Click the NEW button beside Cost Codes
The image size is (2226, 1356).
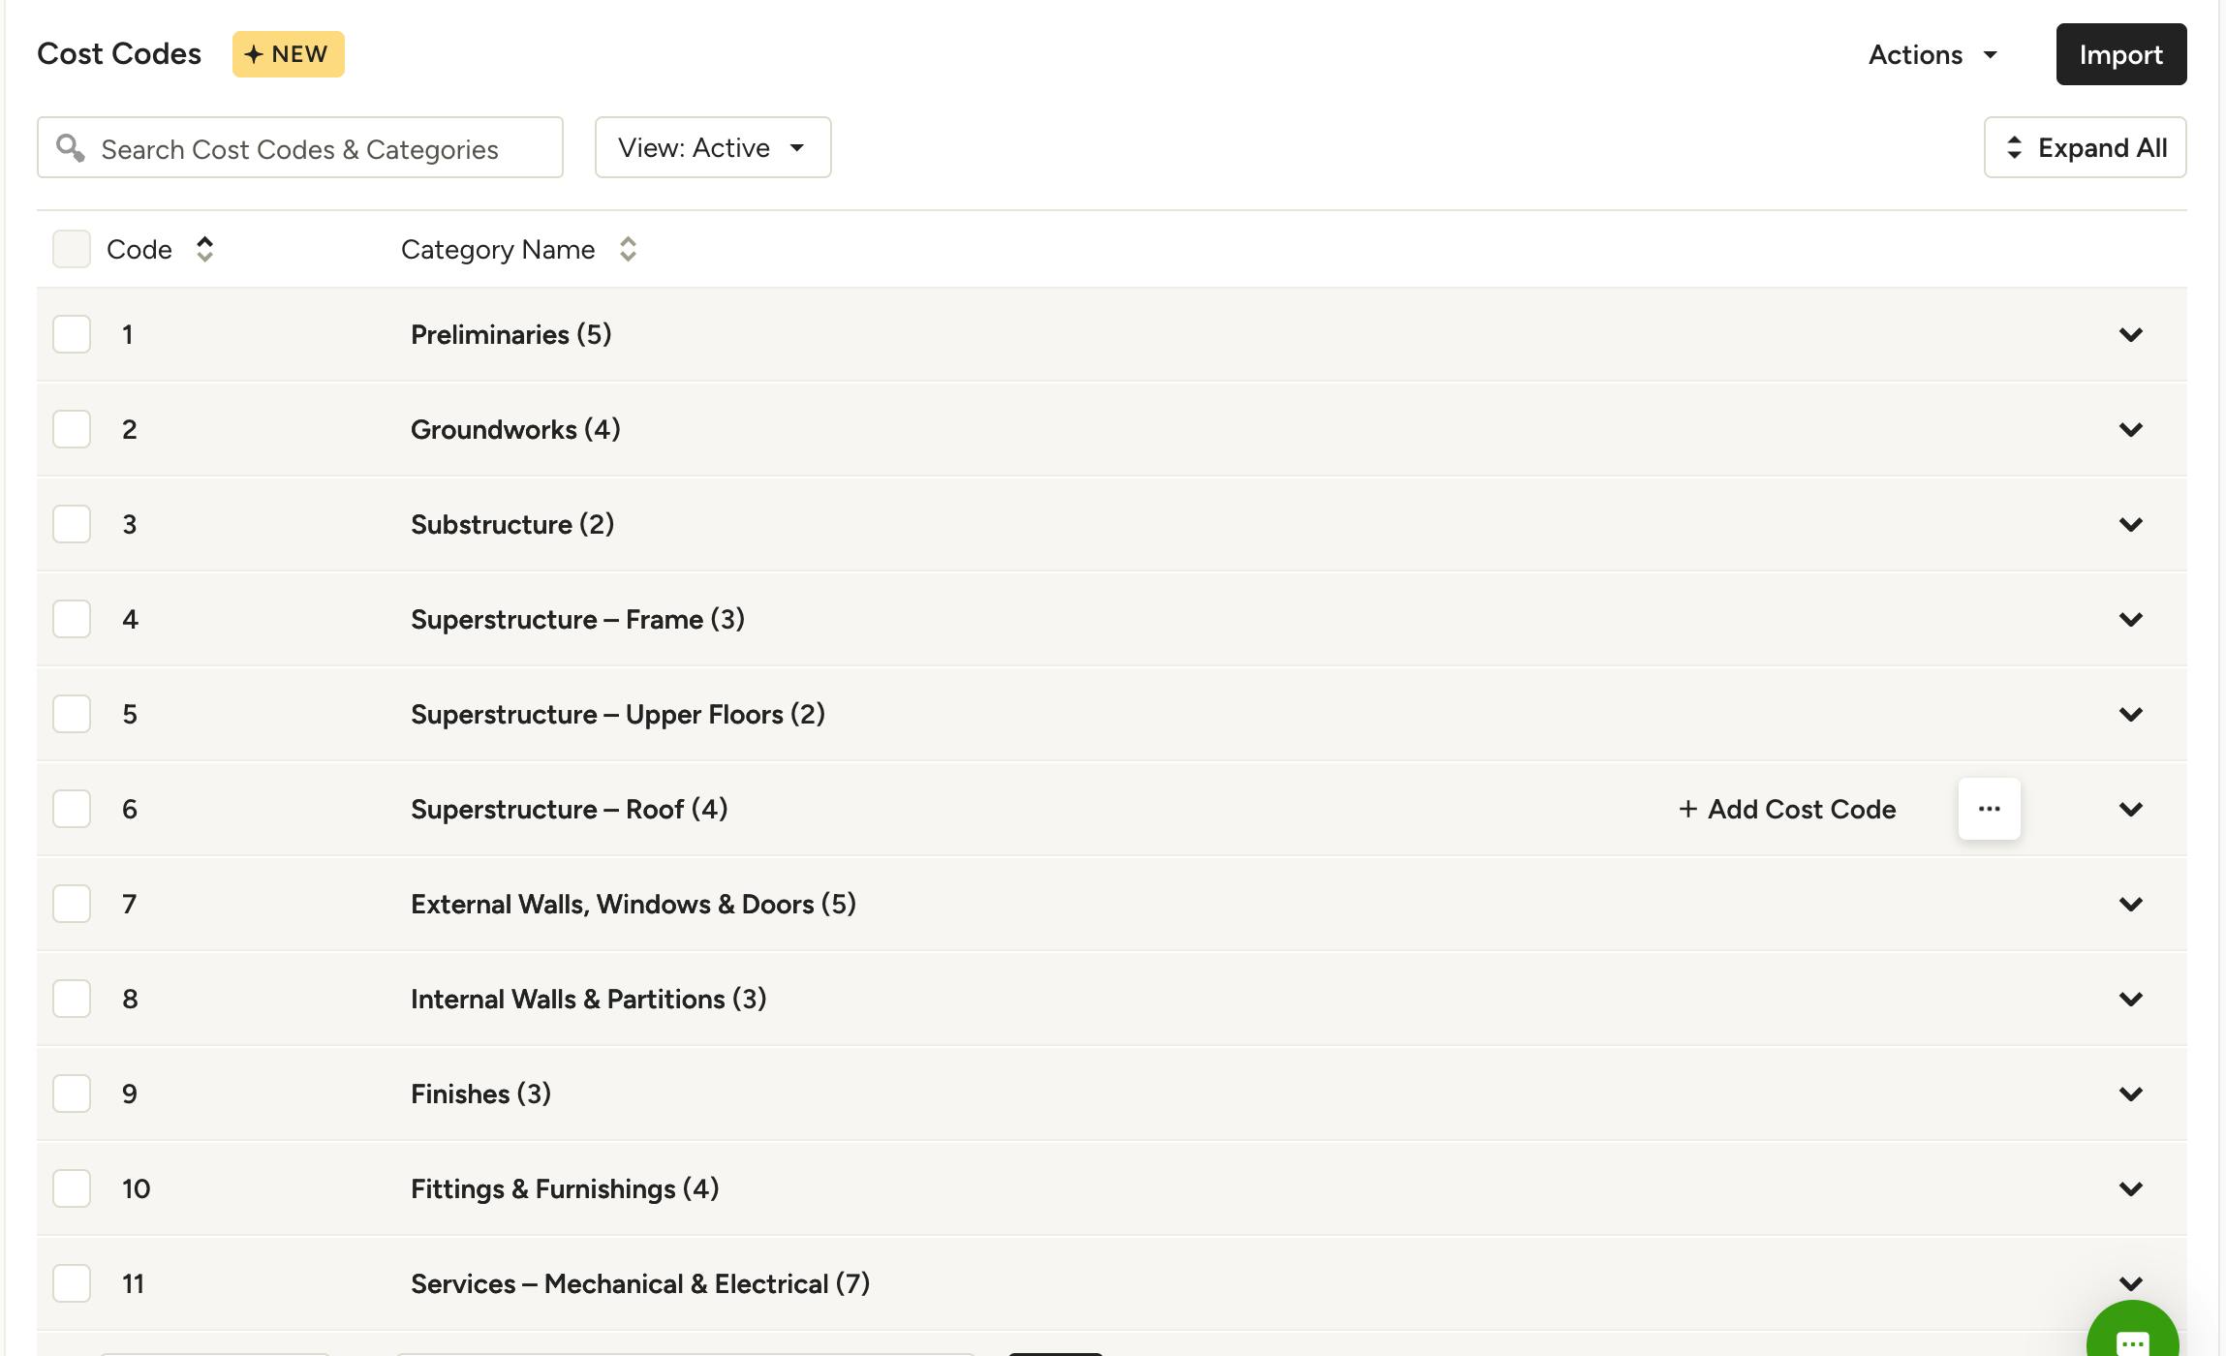(288, 54)
